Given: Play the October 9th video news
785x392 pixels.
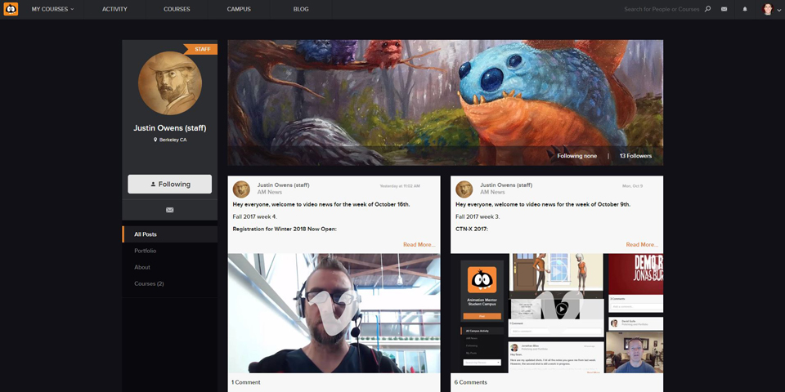Looking at the screenshot, I should pyautogui.click(x=557, y=313).
